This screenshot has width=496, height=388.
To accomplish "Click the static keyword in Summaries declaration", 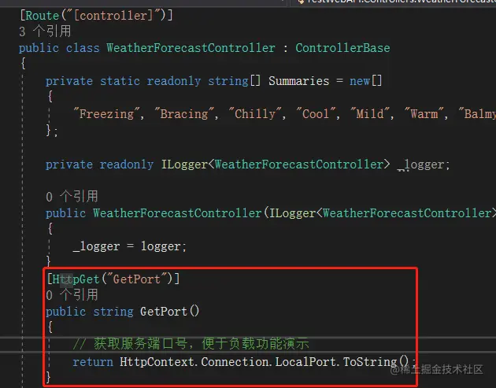I will (x=120, y=81).
